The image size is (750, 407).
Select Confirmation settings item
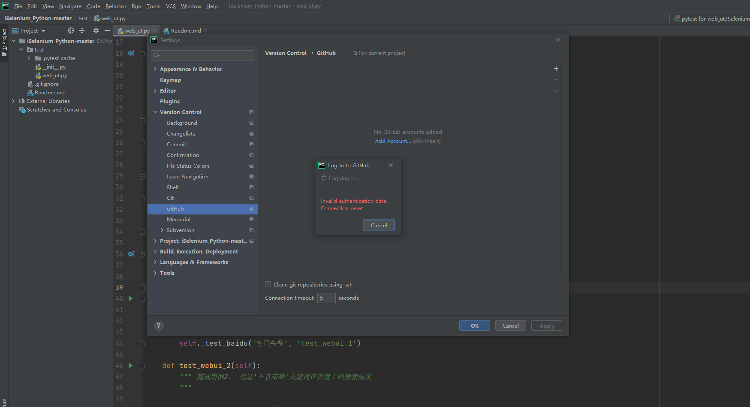coord(183,155)
